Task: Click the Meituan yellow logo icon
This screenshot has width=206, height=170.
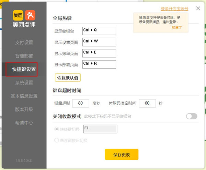Action: pos(18,15)
